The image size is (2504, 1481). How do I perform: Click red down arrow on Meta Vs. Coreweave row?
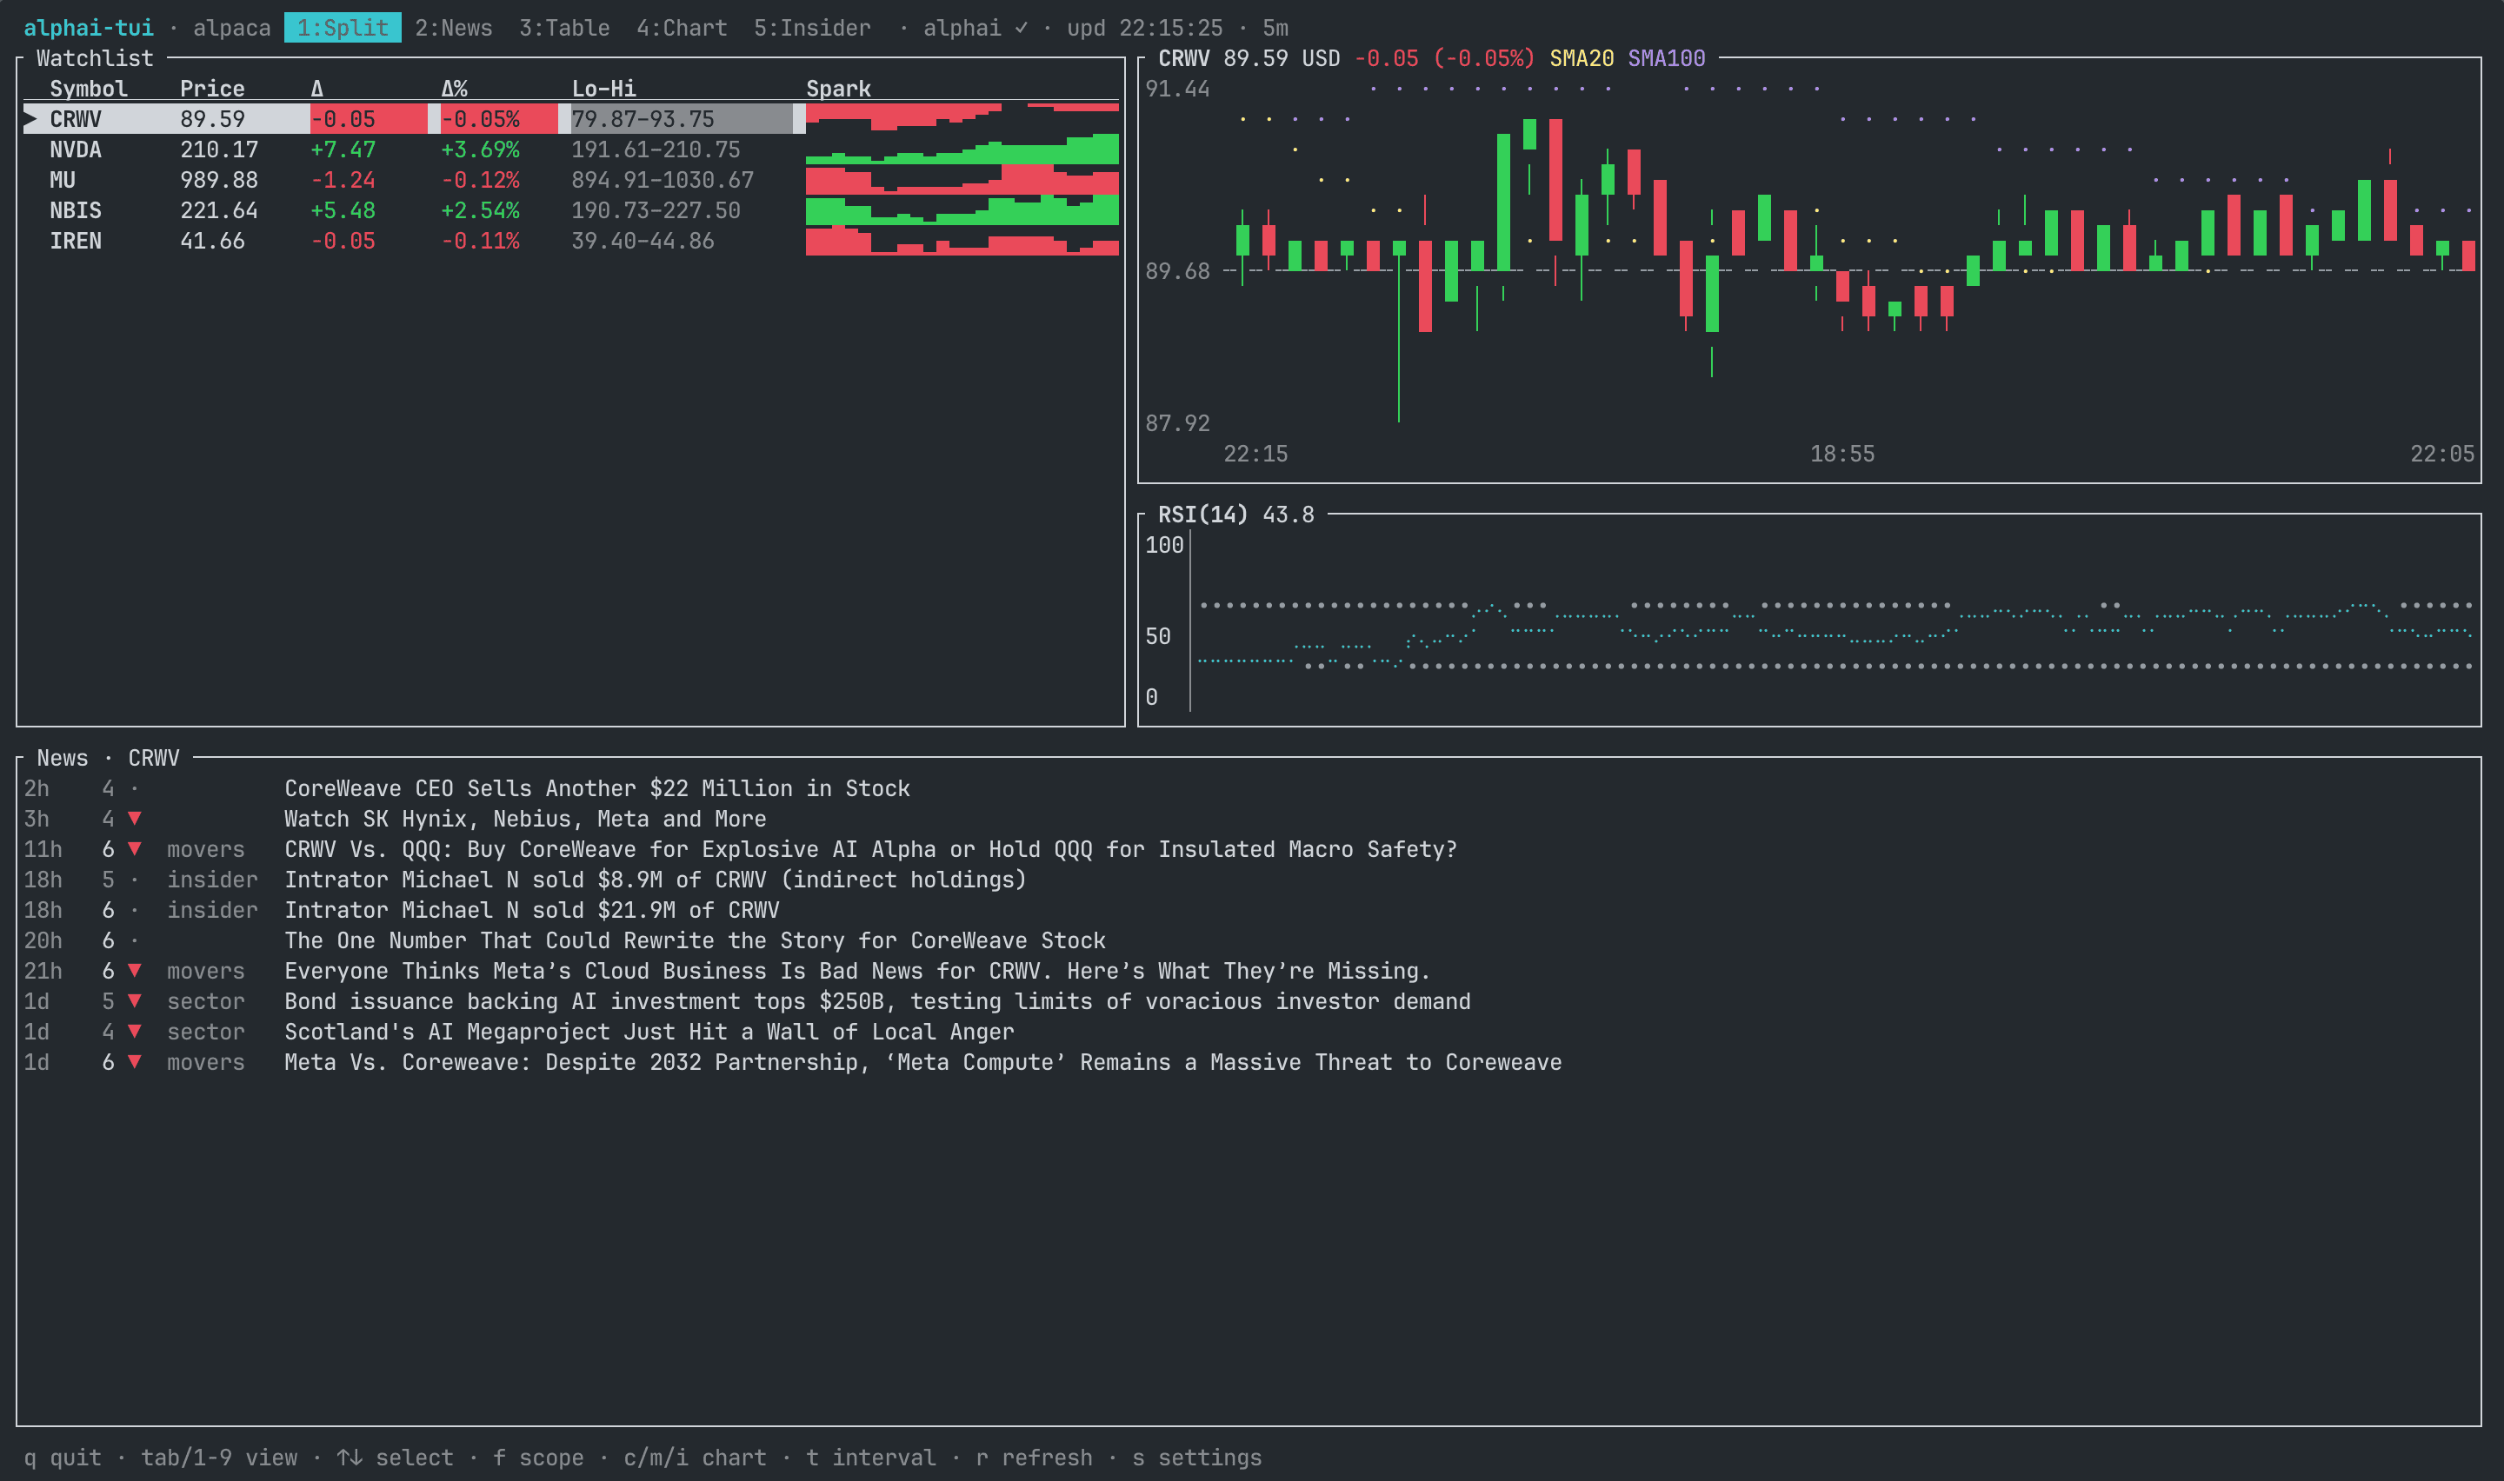point(135,1062)
